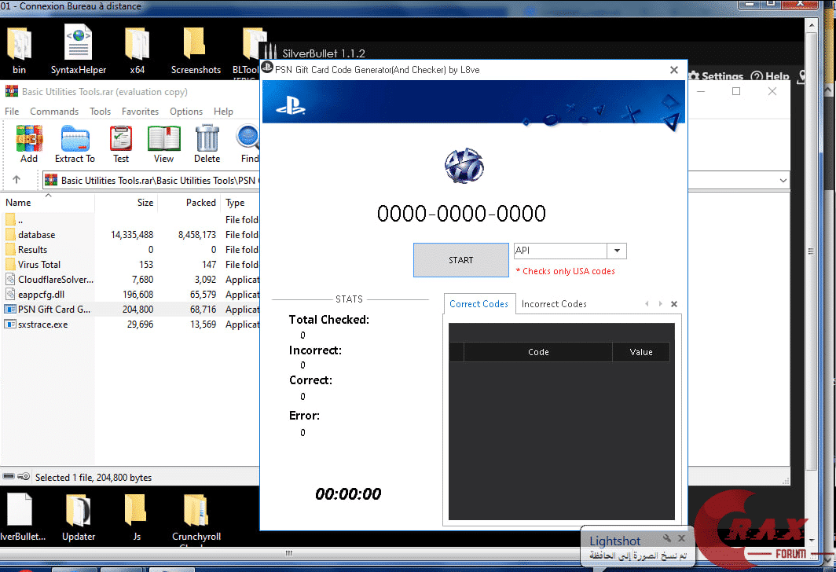
Task: Click the tab scroll left arrow
Action: [647, 304]
